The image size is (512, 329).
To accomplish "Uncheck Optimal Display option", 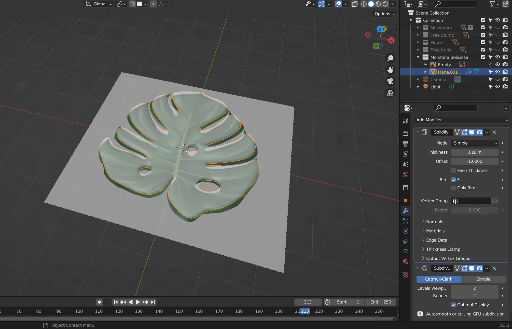I will [453, 305].
